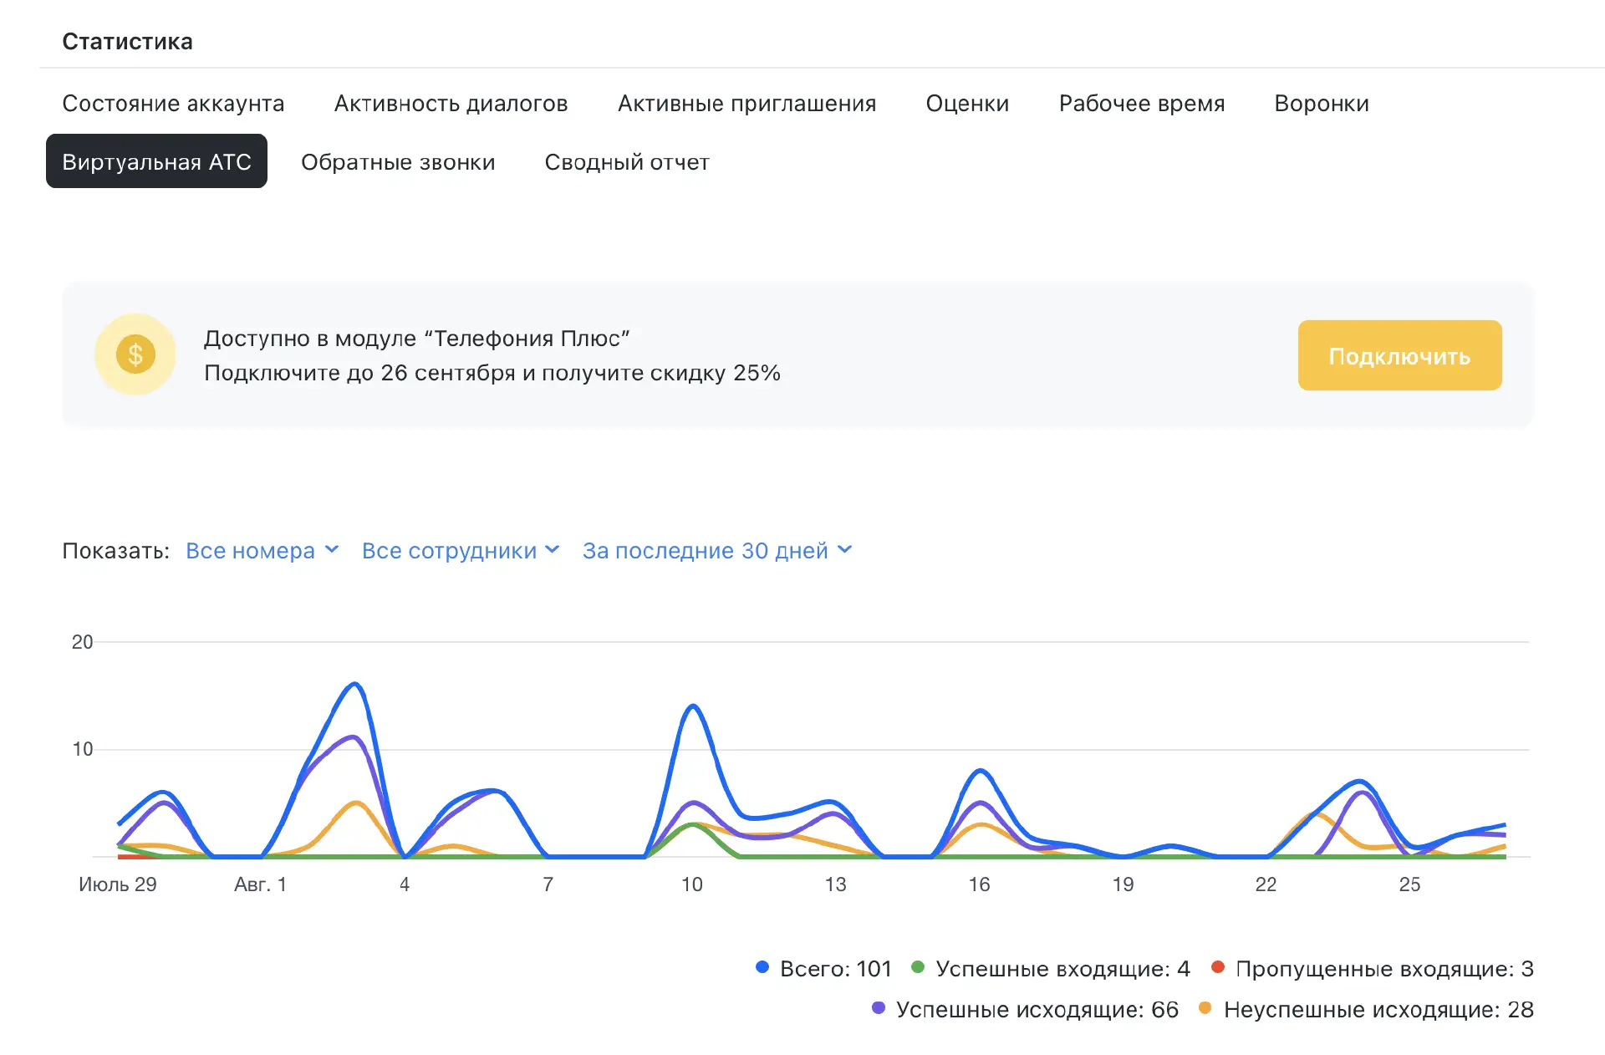The height and width of the screenshot is (1055, 1605).
Task: Click the dollar coin icon in banner
Action: click(135, 354)
